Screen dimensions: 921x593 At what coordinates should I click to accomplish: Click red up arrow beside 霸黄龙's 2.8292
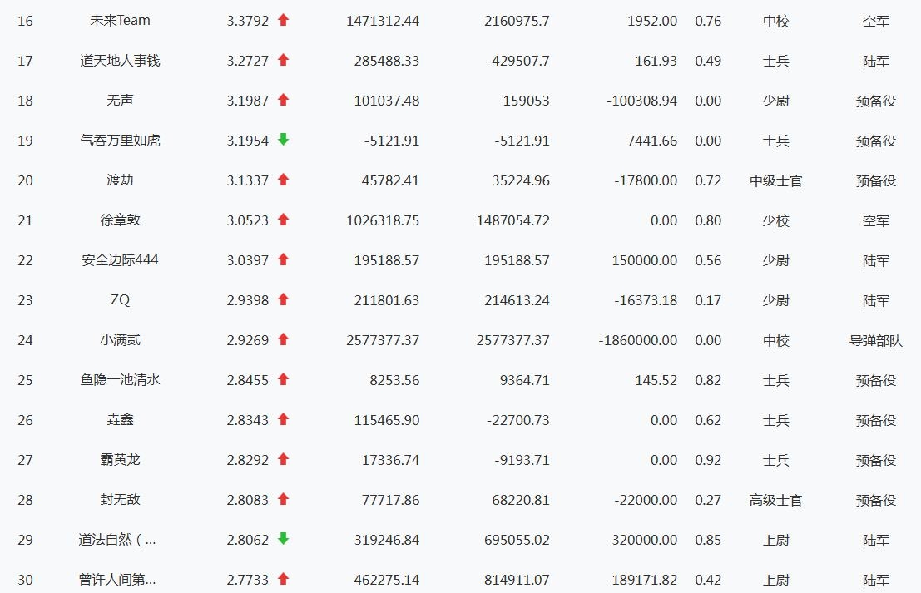point(283,459)
